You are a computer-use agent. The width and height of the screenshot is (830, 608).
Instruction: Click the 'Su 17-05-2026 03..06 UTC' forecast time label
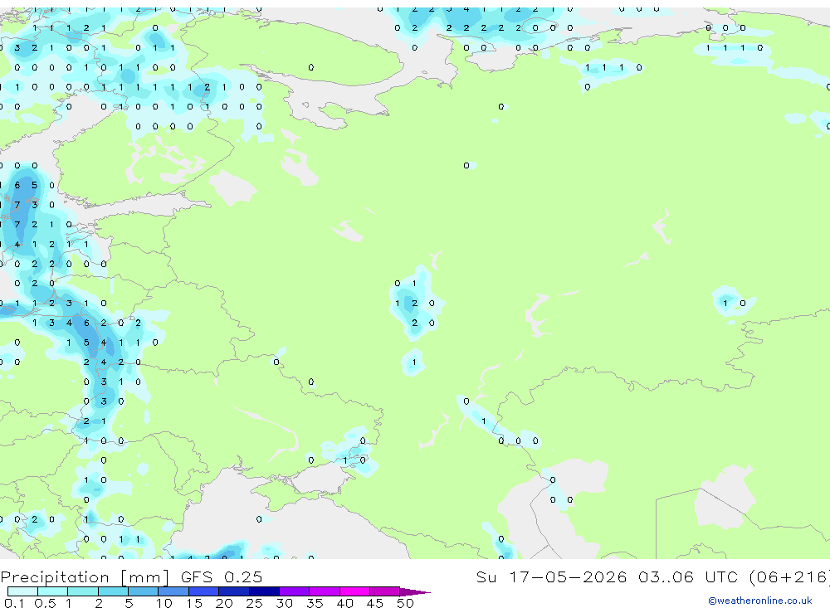coord(608,576)
